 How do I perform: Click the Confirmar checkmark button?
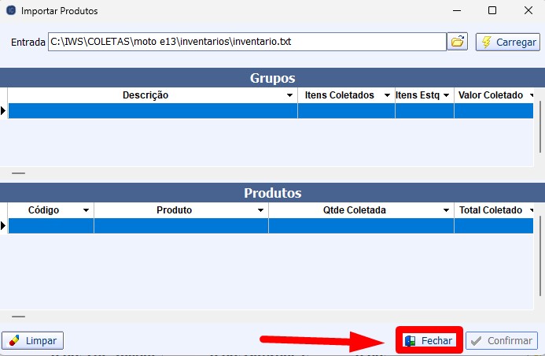pos(502,341)
